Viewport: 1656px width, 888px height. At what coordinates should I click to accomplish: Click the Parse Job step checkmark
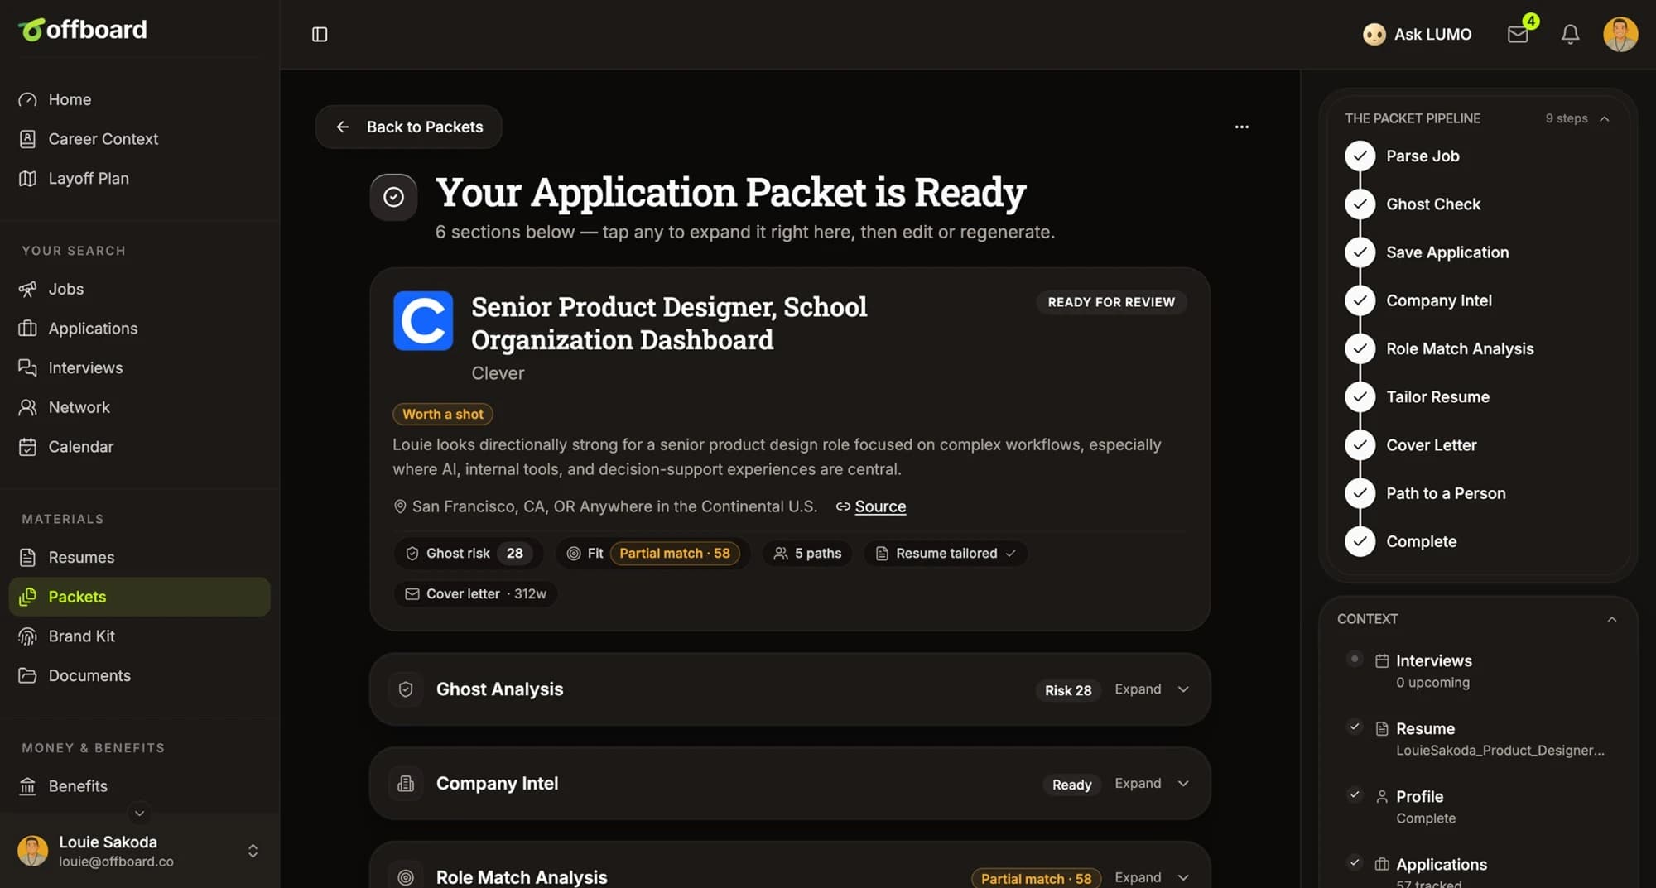tap(1360, 156)
